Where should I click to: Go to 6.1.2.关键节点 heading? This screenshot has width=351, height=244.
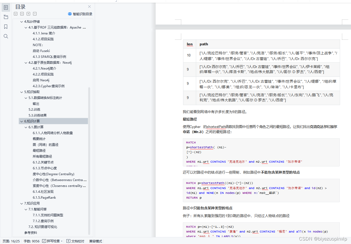(x=43, y=162)
